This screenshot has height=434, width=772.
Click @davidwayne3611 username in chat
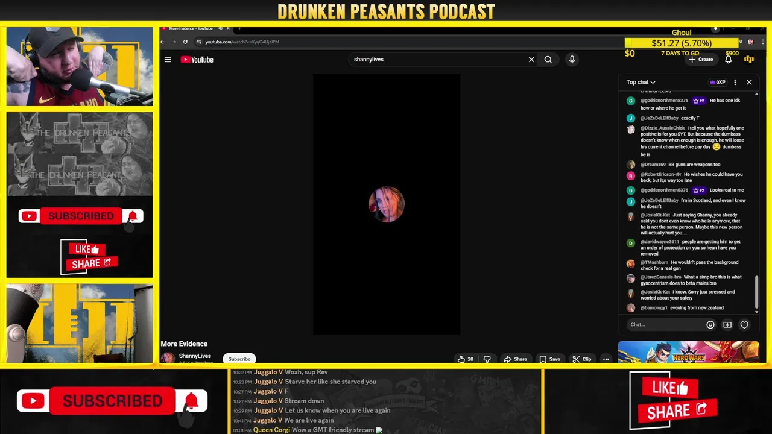[660, 242]
